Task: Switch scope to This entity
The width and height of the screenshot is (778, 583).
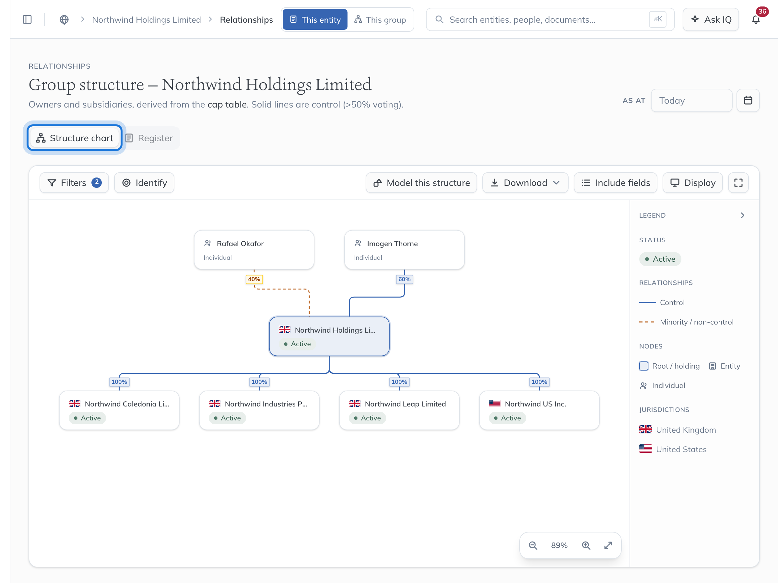Action: (x=315, y=20)
